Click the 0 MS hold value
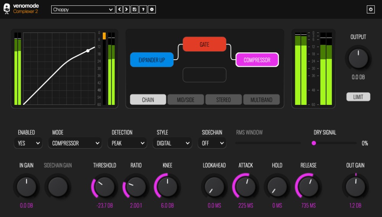 pos(277,206)
